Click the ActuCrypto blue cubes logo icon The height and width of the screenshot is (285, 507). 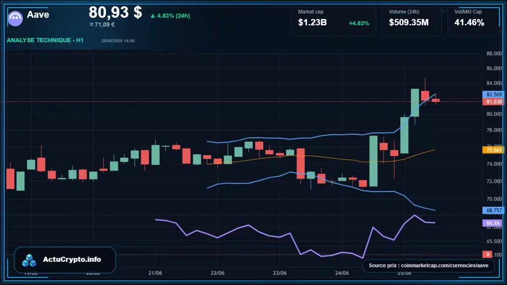point(29,260)
